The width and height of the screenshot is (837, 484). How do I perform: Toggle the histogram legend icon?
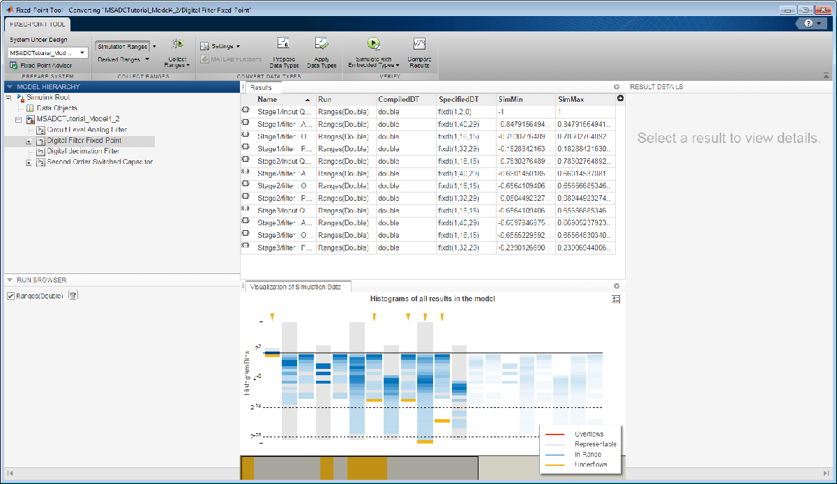[616, 298]
